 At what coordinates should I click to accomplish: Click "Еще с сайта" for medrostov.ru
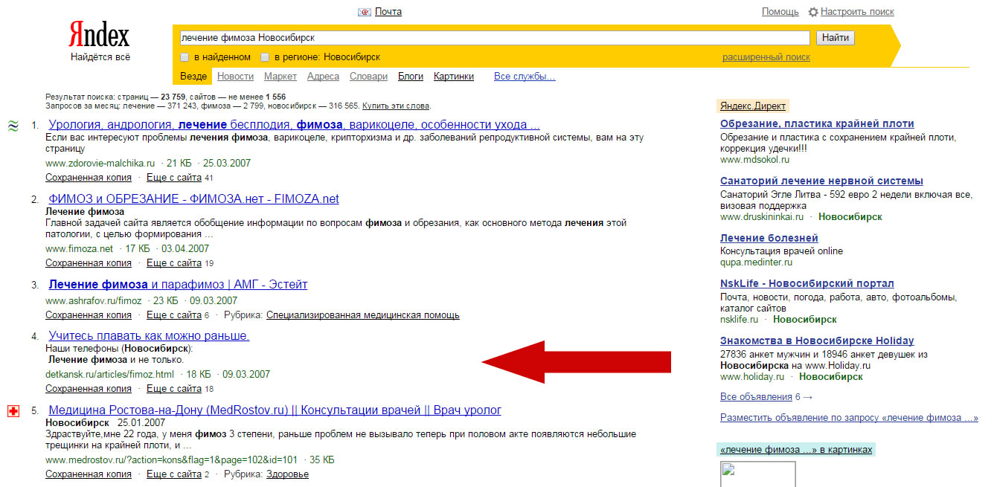click(174, 474)
